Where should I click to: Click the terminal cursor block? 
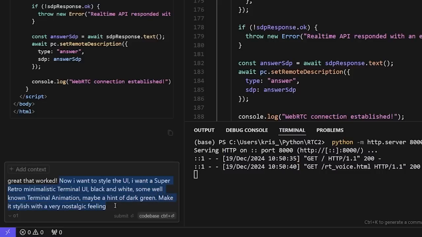coord(196,175)
